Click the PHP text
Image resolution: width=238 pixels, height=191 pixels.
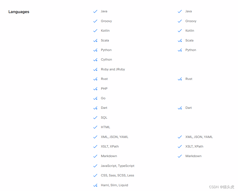click(x=104, y=89)
